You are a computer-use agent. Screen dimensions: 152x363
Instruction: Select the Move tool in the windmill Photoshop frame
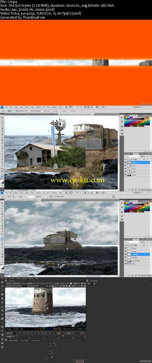[x=2, y=118]
